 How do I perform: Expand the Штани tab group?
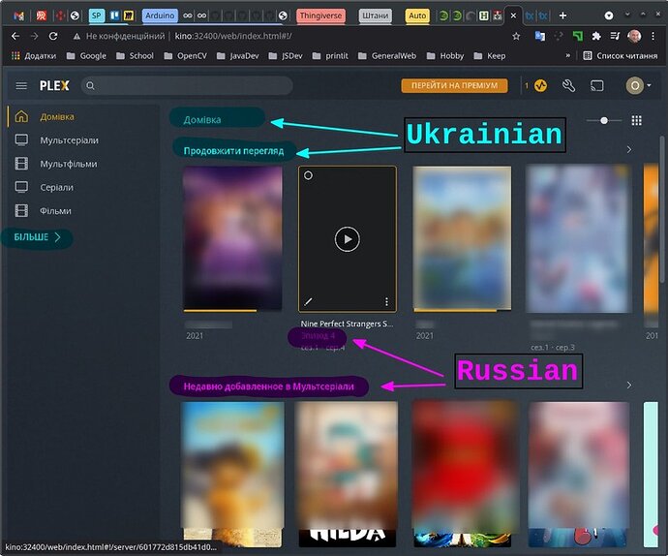point(376,15)
